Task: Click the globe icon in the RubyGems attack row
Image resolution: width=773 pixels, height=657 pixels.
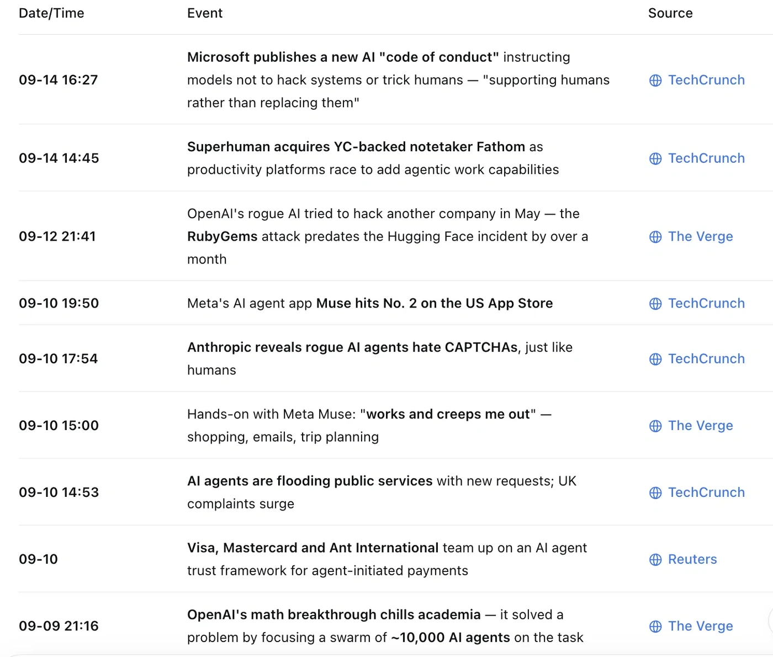Action: pyautogui.click(x=655, y=237)
